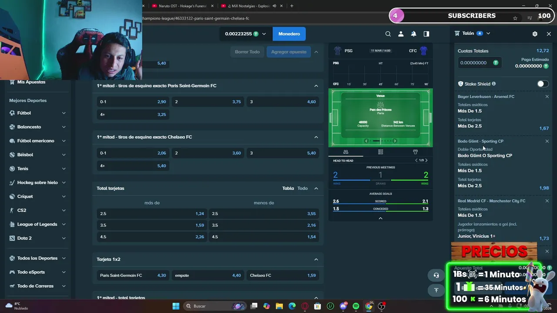Image resolution: width=557 pixels, height=313 pixels.
Task: Open the lineups jersey tab icon
Action: tap(415, 152)
